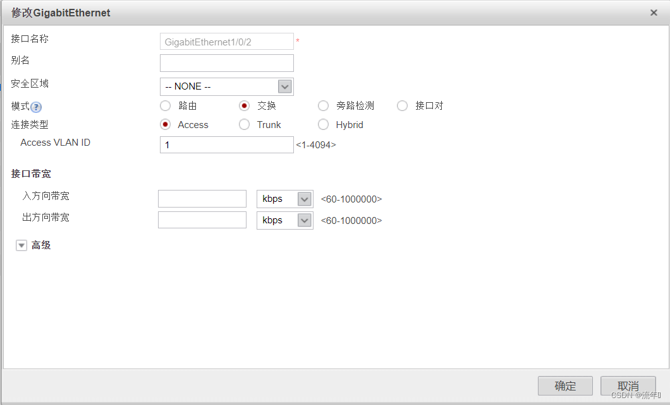Open the 入方向带宽 kbps unit dropdown
Screen dimensions: 670x405
pos(285,199)
